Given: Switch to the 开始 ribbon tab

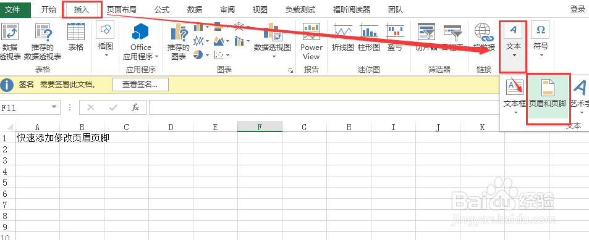Looking at the screenshot, I should point(48,10).
